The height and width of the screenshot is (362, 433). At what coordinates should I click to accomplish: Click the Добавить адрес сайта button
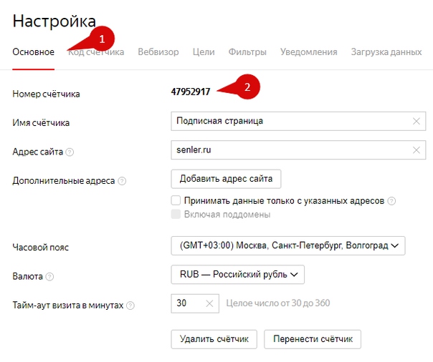click(226, 178)
